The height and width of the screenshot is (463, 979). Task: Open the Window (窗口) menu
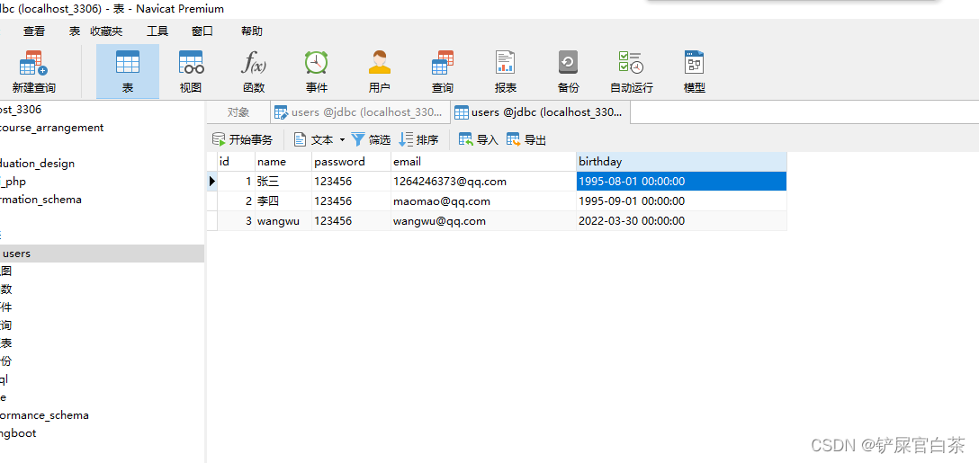tap(202, 31)
